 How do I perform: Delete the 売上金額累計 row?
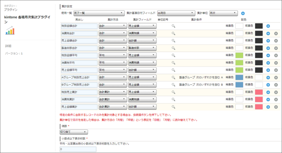coord(276,107)
